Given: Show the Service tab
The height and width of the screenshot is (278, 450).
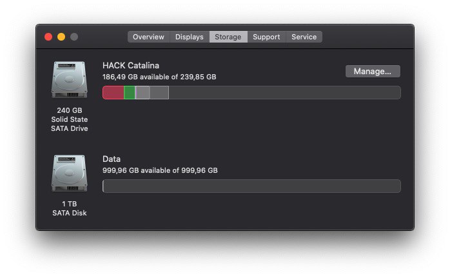Looking at the screenshot, I should (x=304, y=37).
